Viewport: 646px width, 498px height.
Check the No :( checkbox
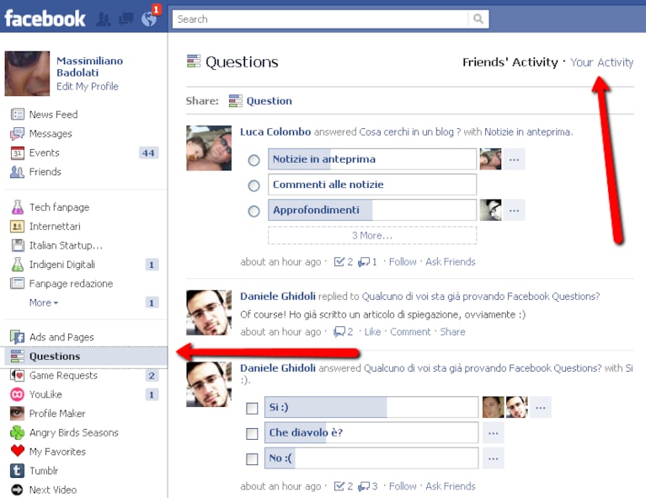[x=252, y=459]
